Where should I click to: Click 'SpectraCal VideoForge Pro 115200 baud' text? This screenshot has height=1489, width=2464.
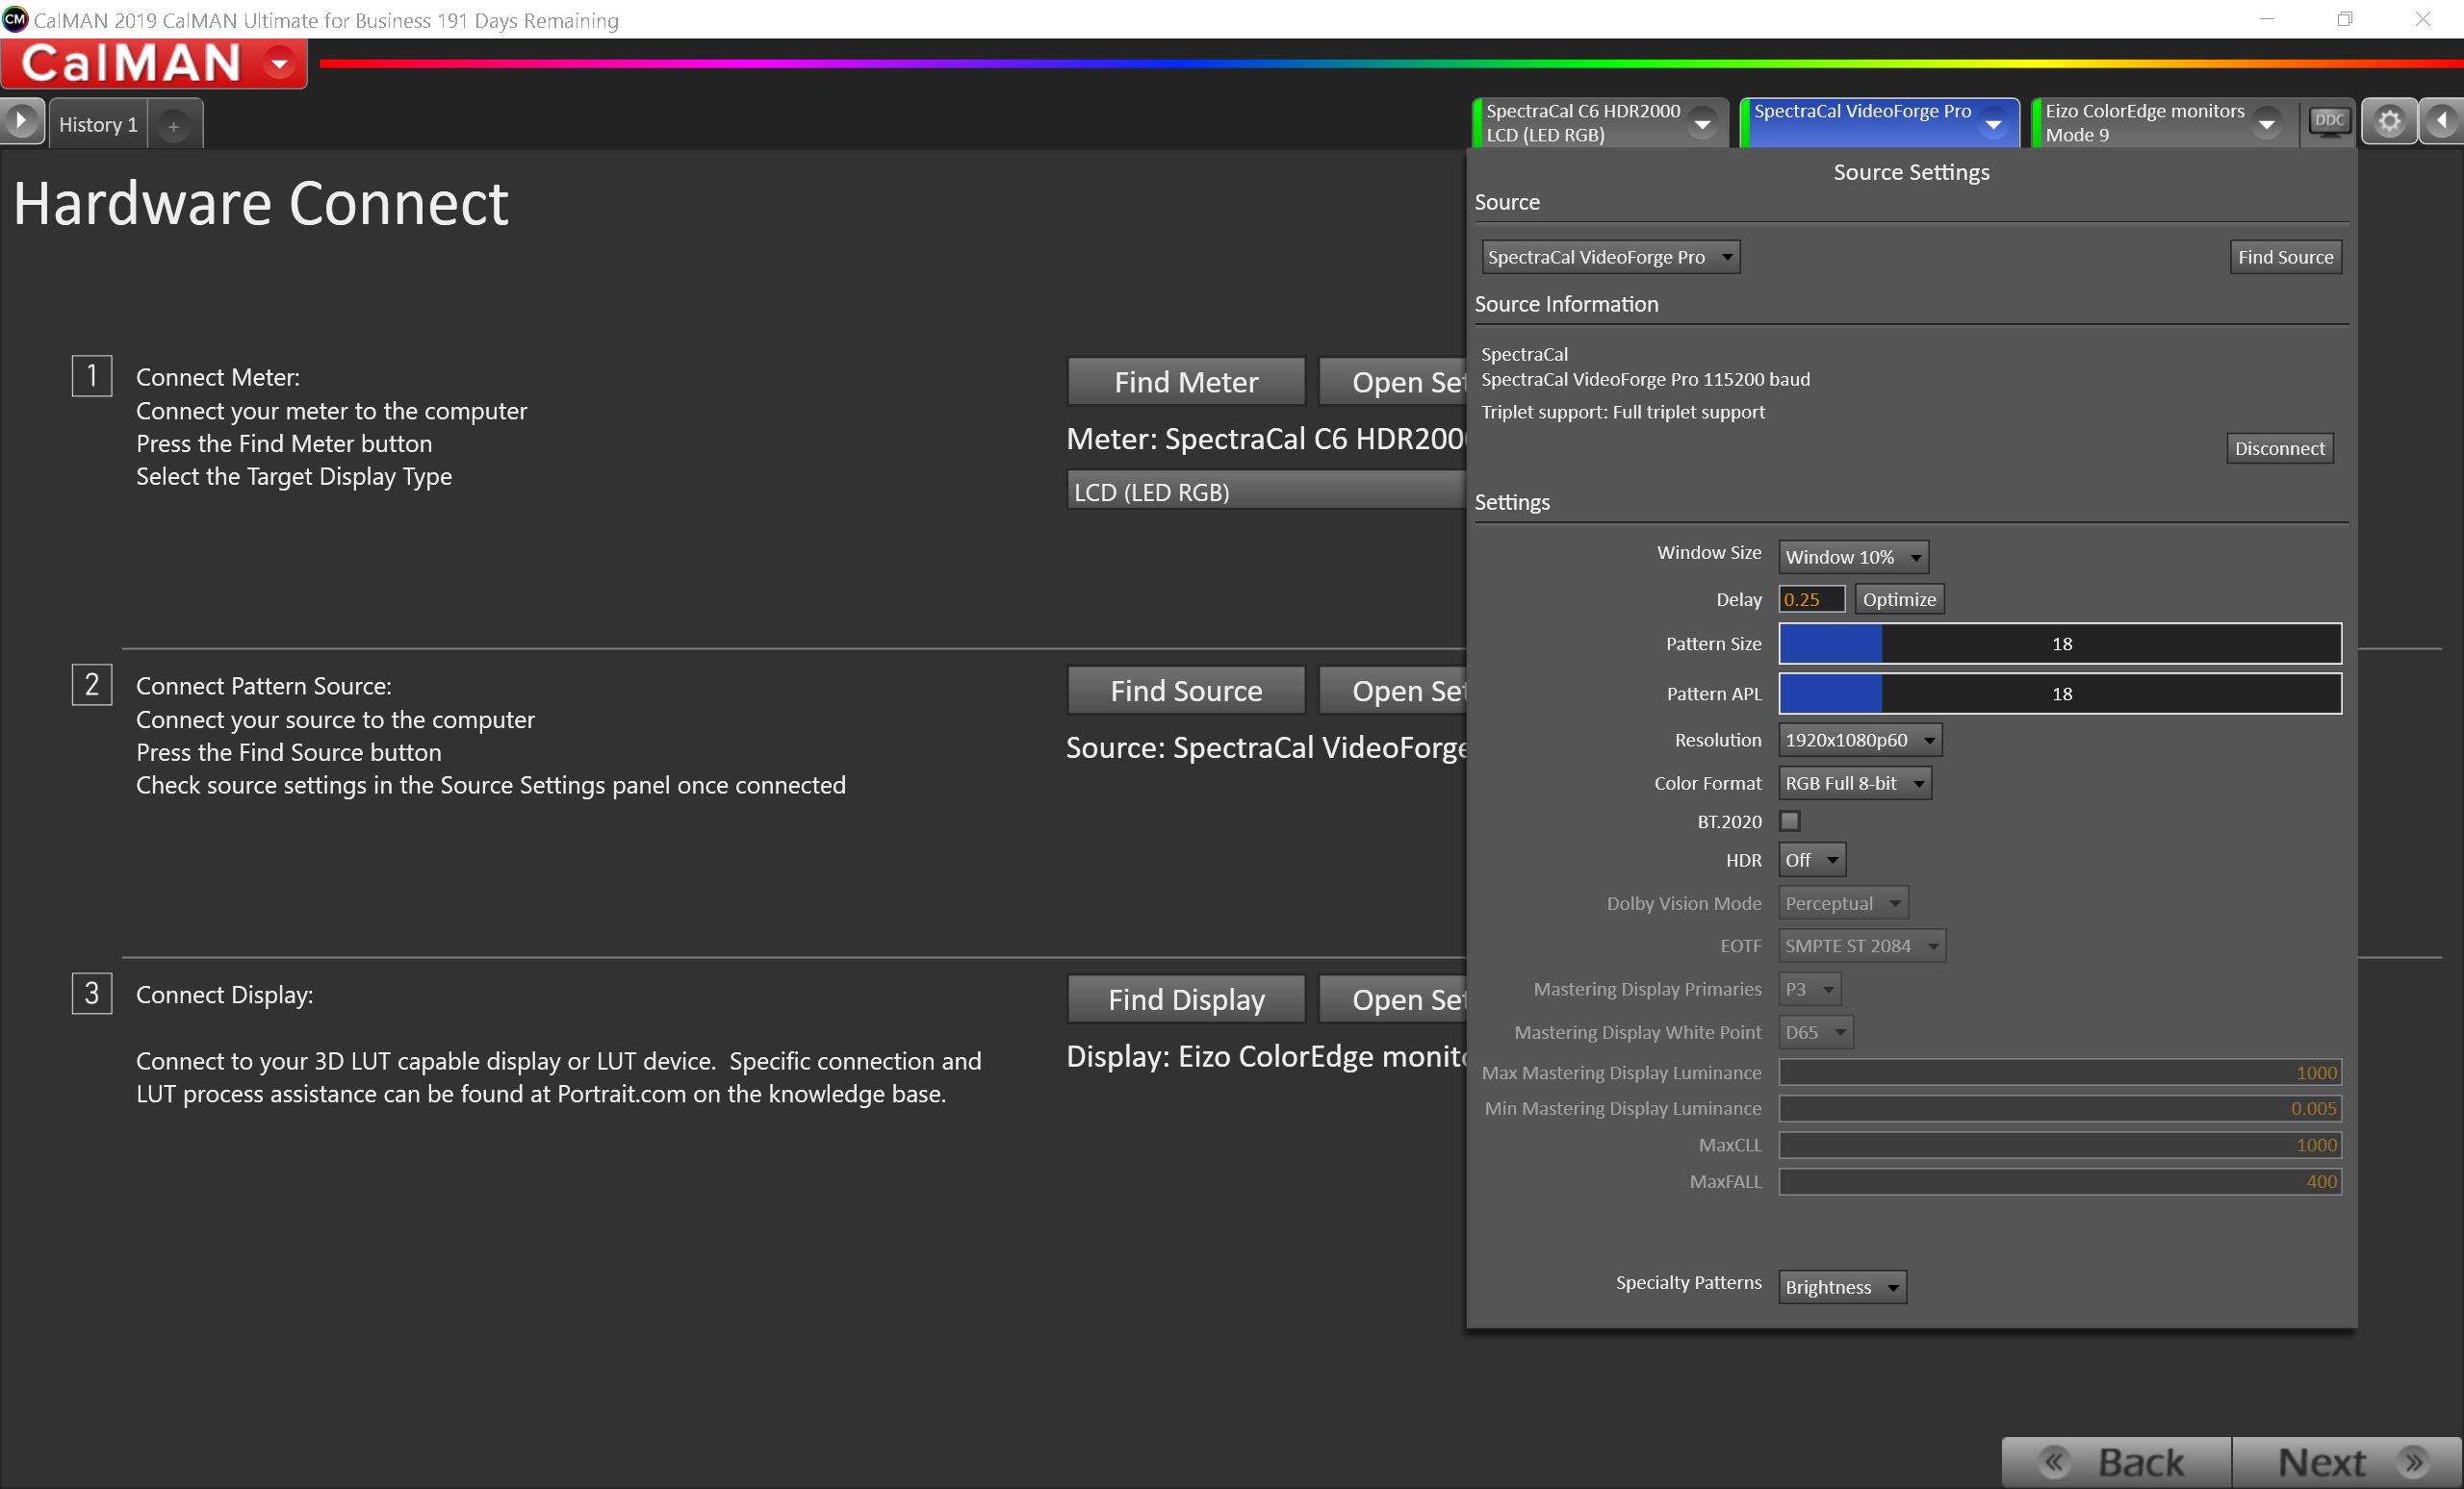pyautogui.click(x=1645, y=379)
